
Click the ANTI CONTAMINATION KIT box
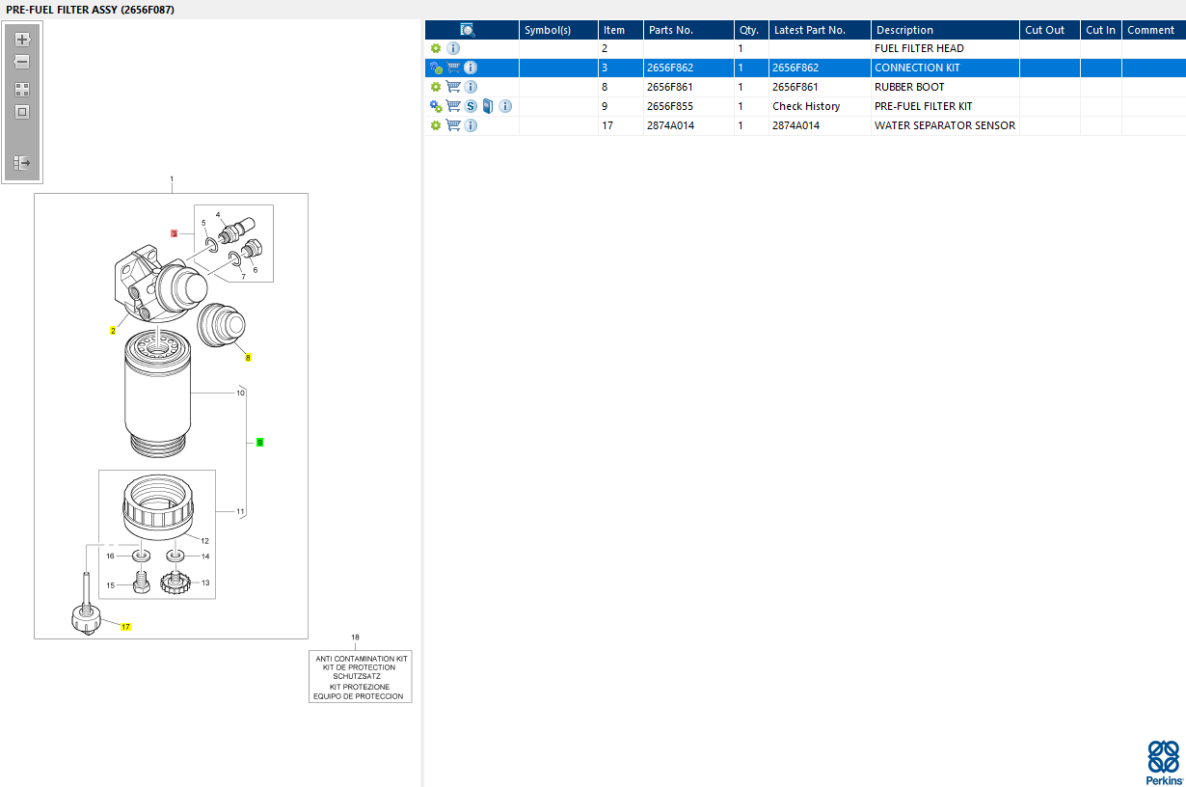click(x=361, y=677)
